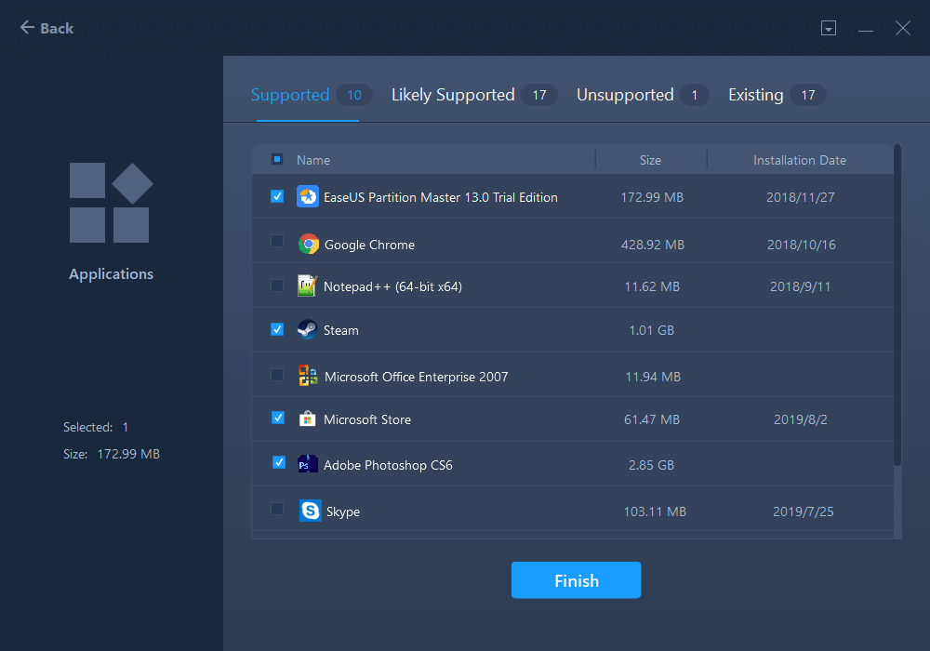930x651 pixels.
Task: Click the 103.11 MB size value
Action: [x=655, y=511]
